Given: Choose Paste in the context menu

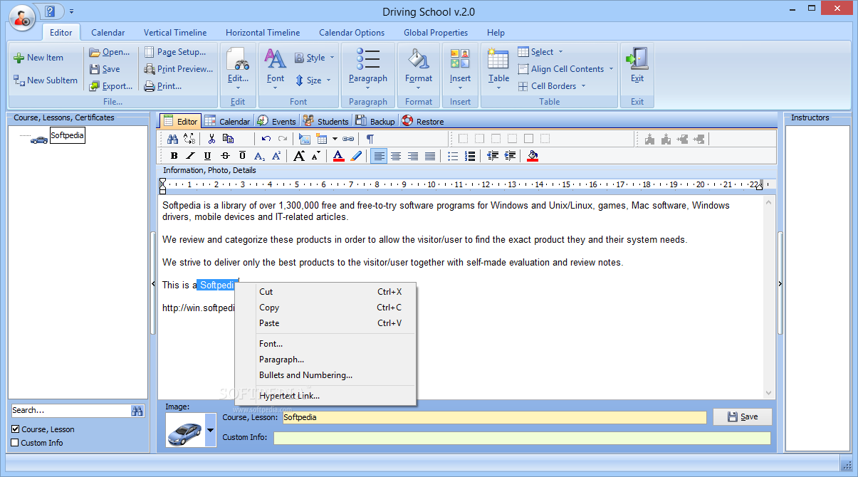Looking at the screenshot, I should coord(325,323).
